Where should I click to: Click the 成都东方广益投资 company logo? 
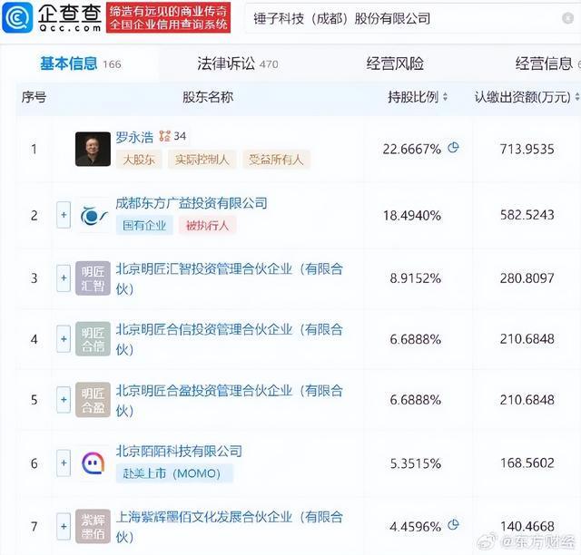click(x=93, y=215)
